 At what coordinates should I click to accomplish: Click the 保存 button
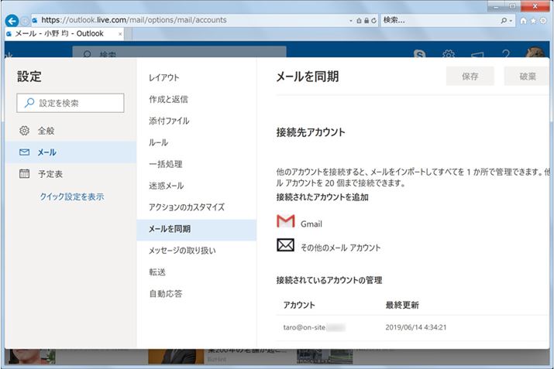470,76
